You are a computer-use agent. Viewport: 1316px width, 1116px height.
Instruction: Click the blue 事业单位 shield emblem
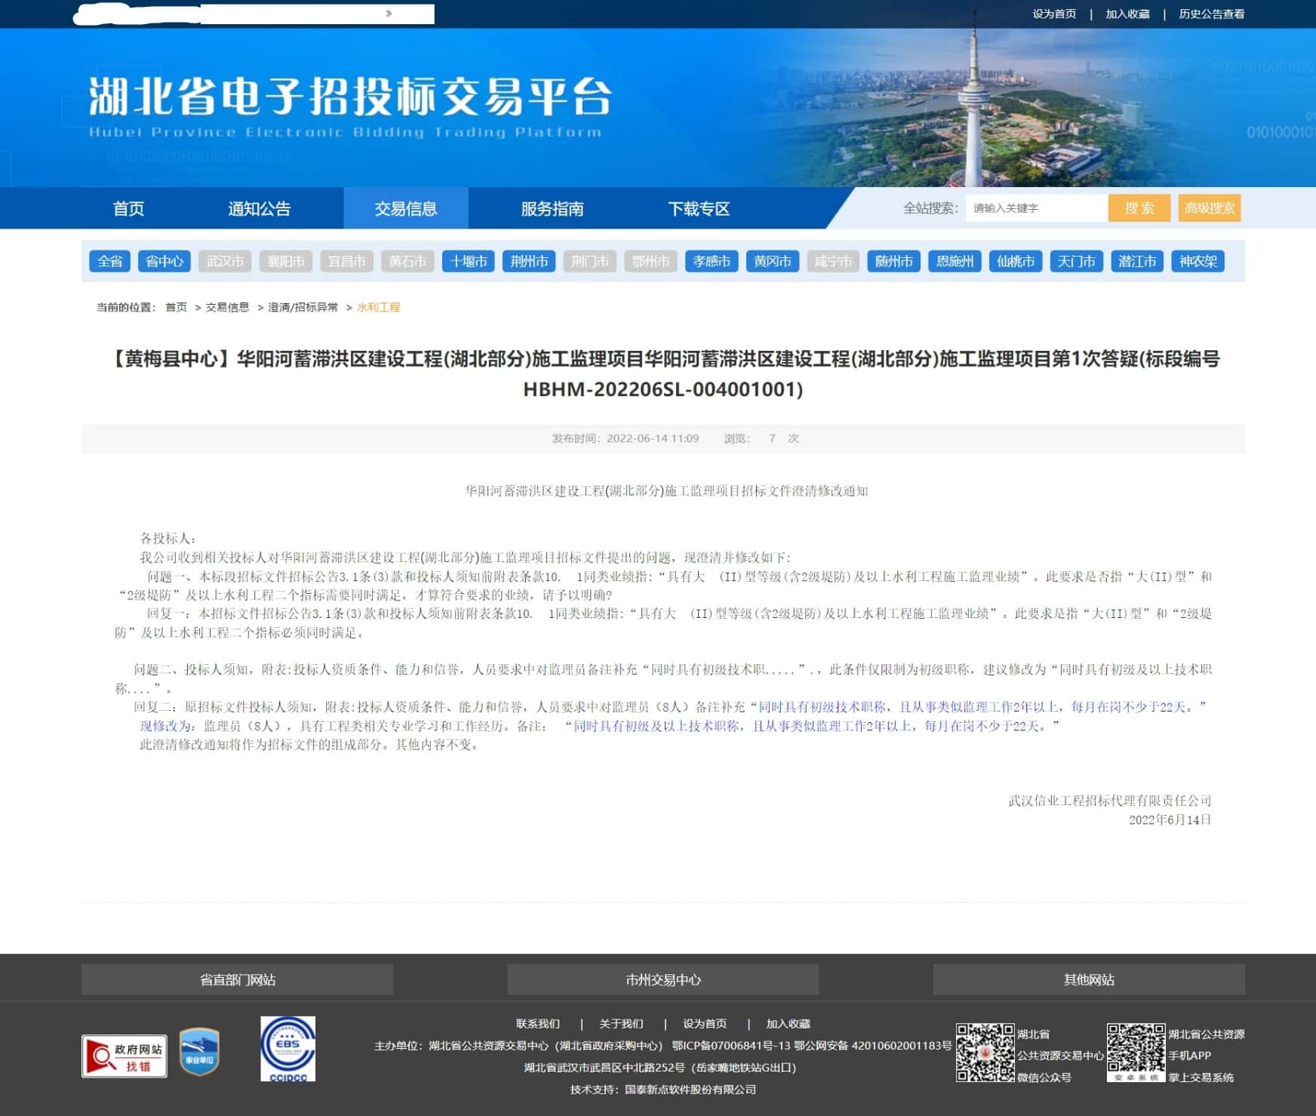199,1051
